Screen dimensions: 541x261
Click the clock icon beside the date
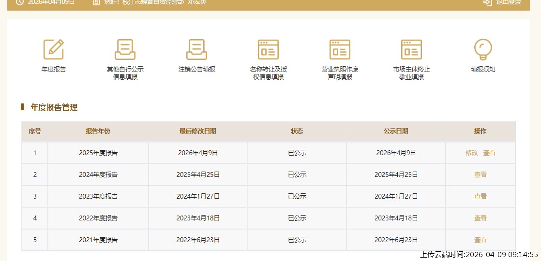tap(20, 2)
